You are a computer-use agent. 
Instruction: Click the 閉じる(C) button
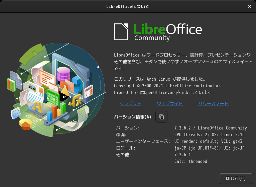coord(236,178)
